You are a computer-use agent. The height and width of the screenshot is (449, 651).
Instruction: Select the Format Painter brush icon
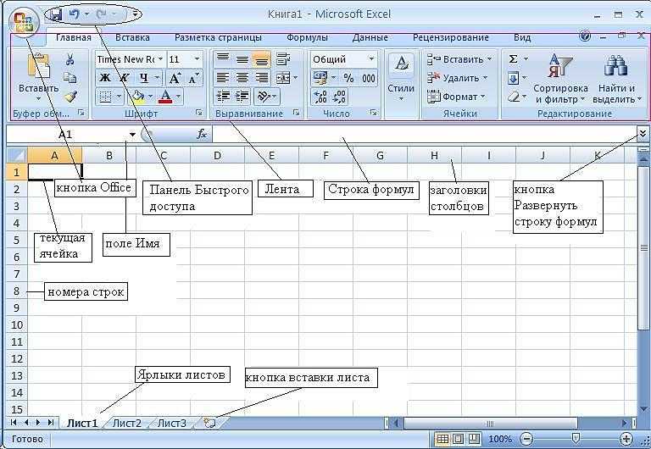[x=70, y=97]
